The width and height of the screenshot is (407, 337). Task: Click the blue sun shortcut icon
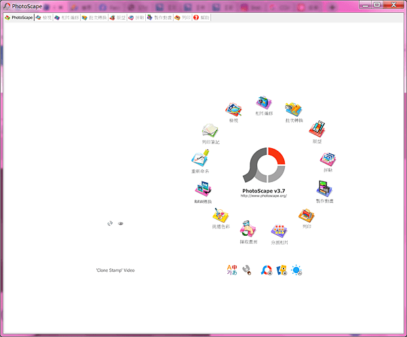(x=296, y=270)
